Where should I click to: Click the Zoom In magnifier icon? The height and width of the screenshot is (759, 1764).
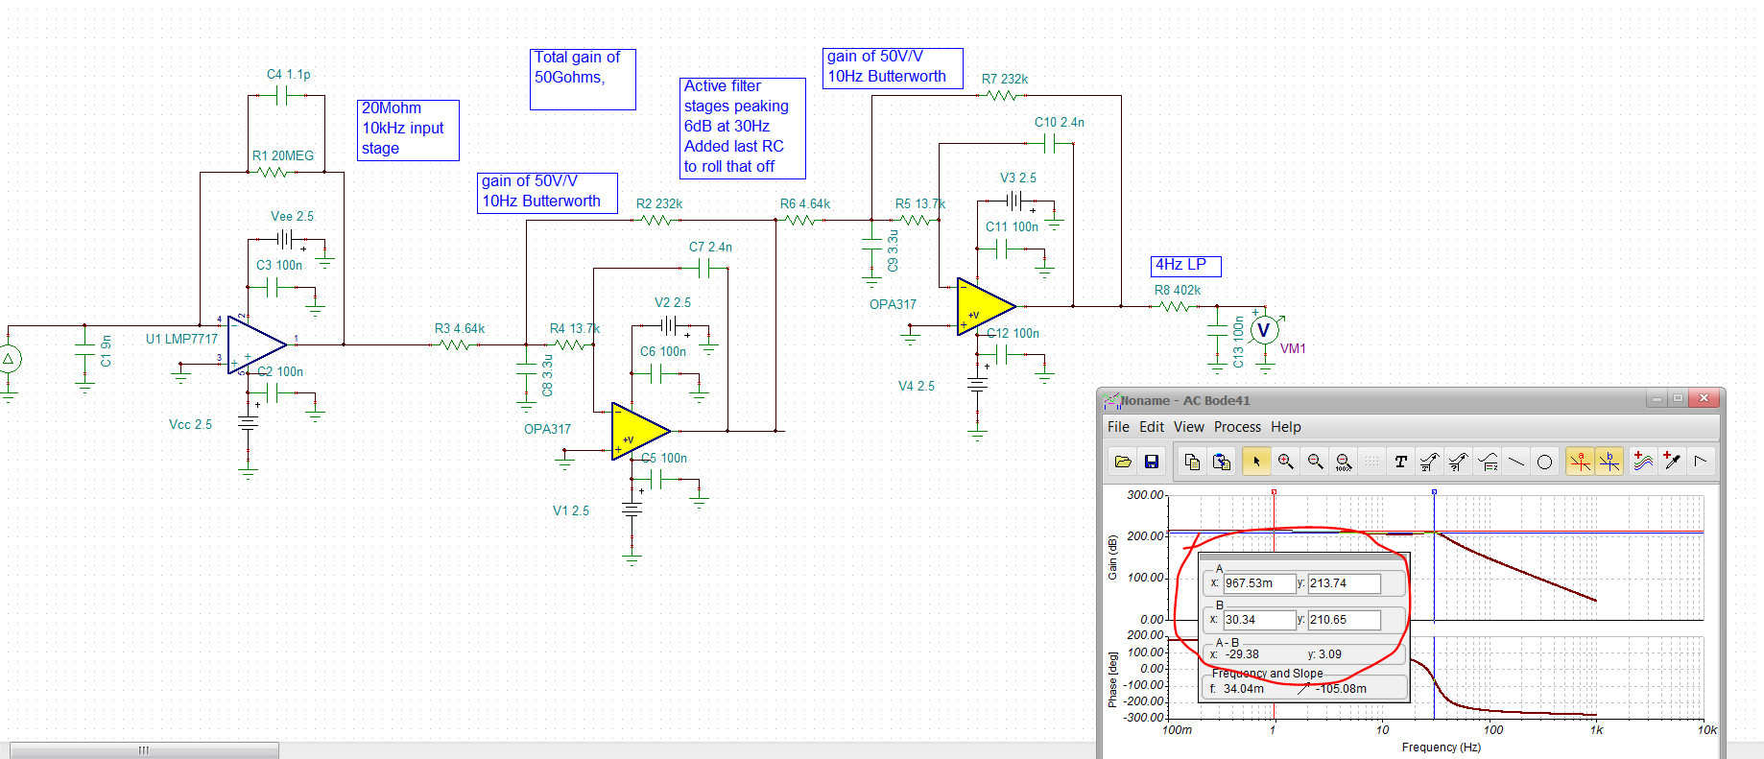(x=1285, y=462)
